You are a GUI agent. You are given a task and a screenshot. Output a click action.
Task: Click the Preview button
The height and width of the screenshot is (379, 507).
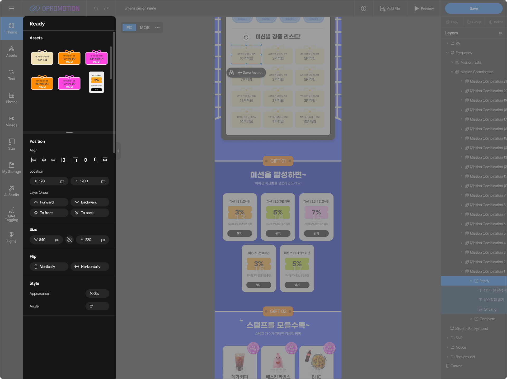pyautogui.click(x=424, y=8)
